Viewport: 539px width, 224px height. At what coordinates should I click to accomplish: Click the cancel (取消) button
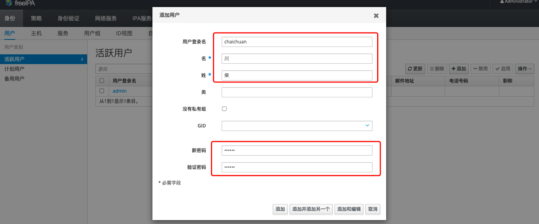pyautogui.click(x=372, y=209)
